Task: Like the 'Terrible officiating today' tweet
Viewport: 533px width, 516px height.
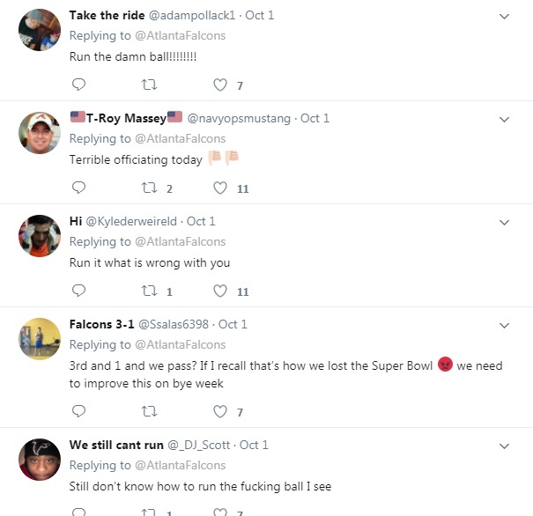Action: click(220, 188)
